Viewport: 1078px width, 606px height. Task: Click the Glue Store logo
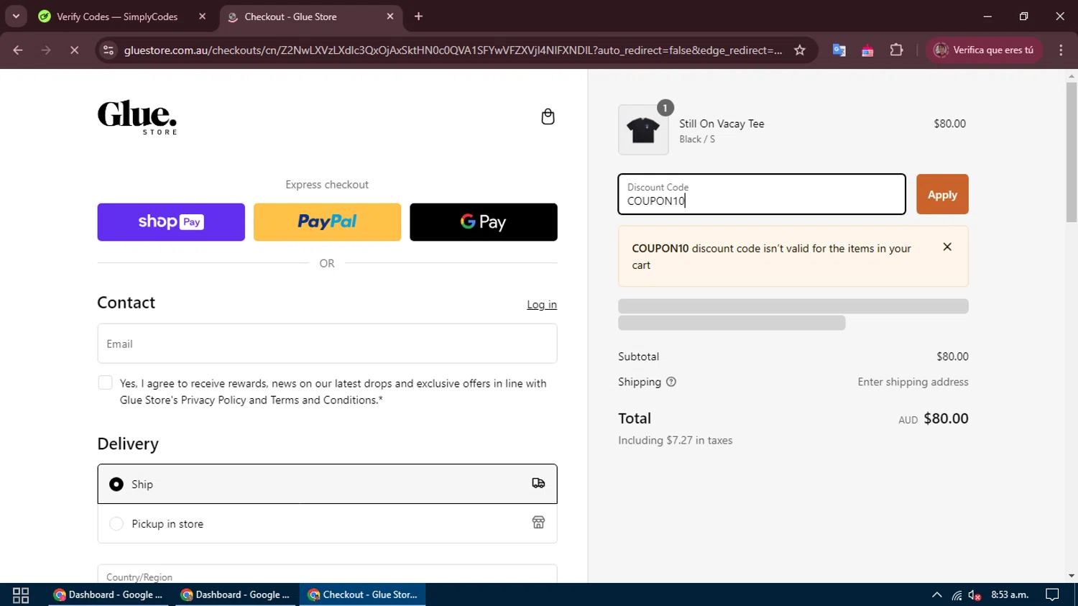coord(137,117)
